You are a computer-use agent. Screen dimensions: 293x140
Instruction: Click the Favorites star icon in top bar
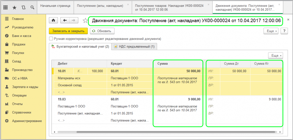(x=15, y=7)
